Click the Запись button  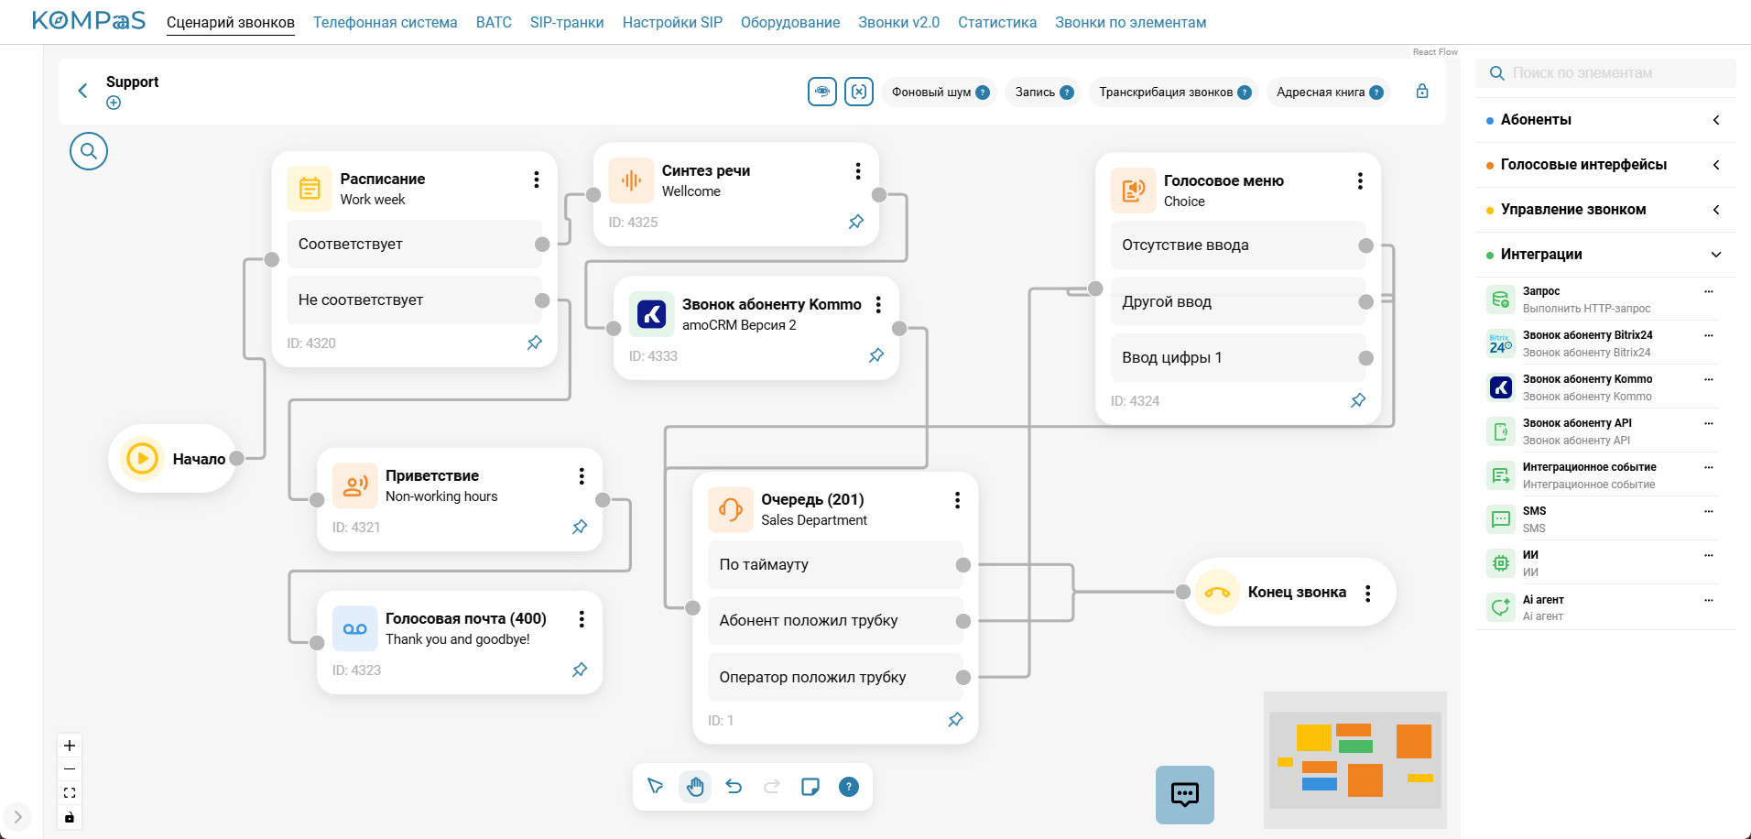(1043, 92)
